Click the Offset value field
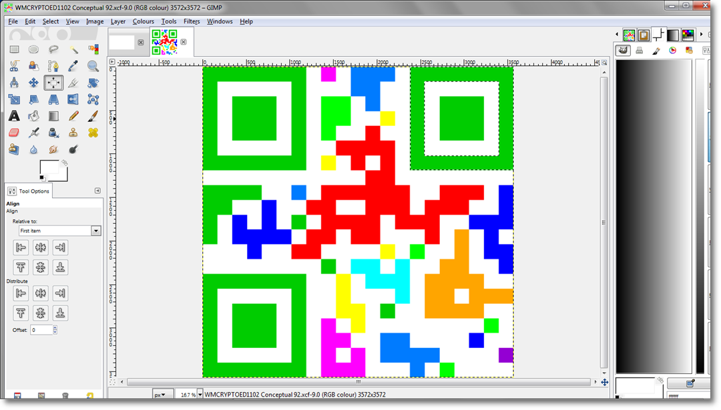This screenshot has width=721, height=410. (41, 329)
